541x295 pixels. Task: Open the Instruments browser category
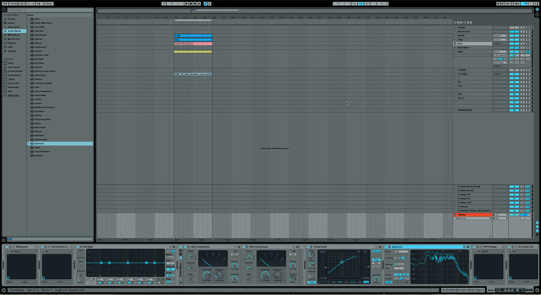pyautogui.click(x=12, y=27)
